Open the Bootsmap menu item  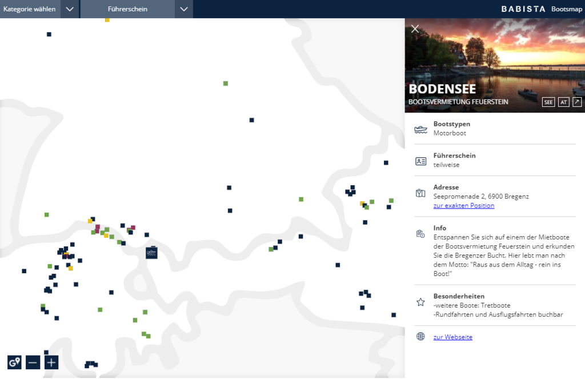point(566,9)
